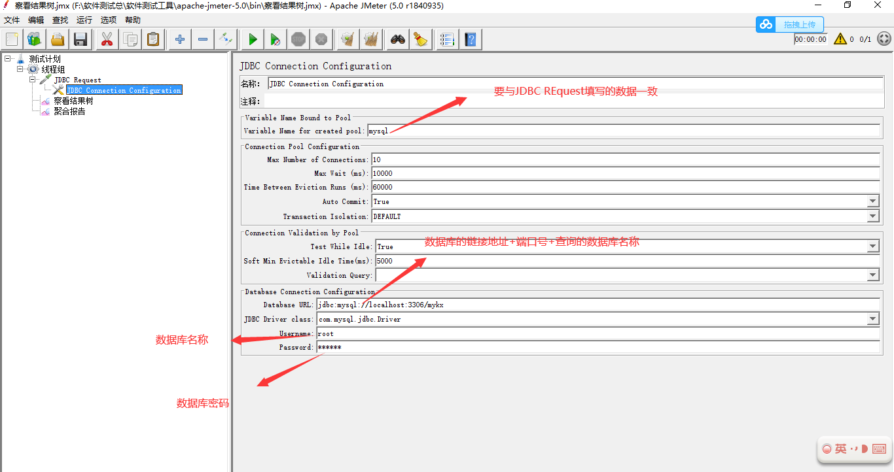Click the Stop sign icon

click(298, 39)
